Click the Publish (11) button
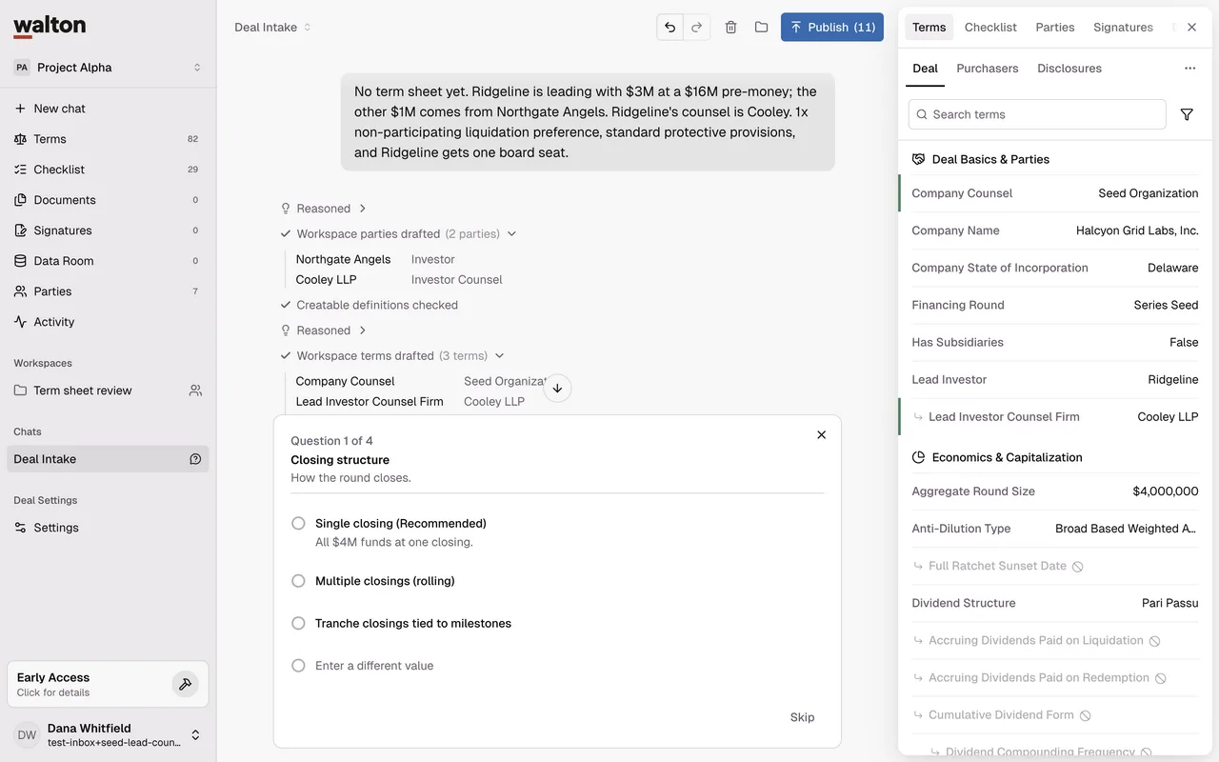The height and width of the screenshot is (762, 1219). coord(832,27)
